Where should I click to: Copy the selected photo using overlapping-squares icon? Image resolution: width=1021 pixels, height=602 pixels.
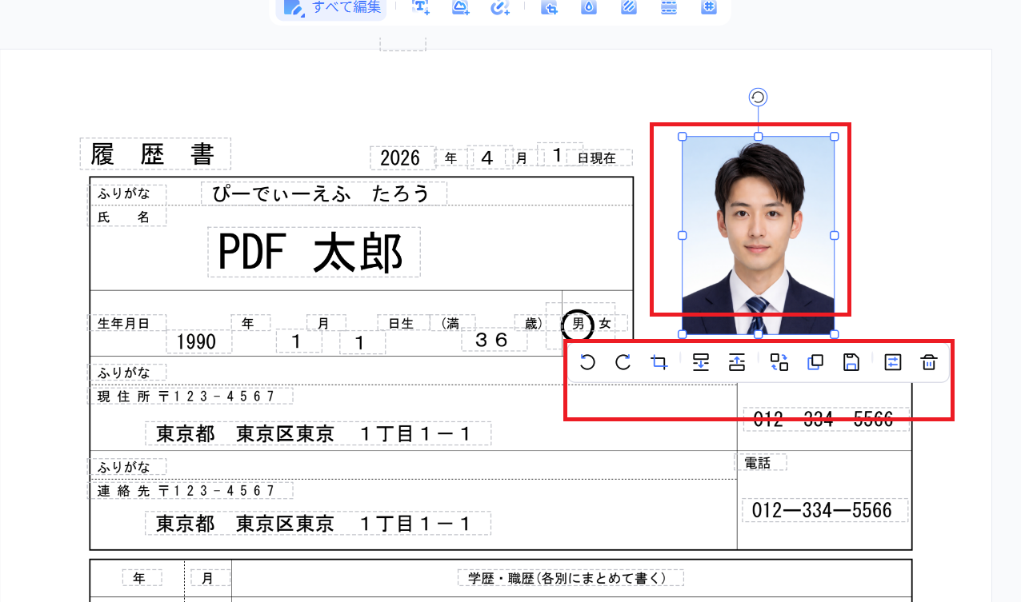[815, 363]
